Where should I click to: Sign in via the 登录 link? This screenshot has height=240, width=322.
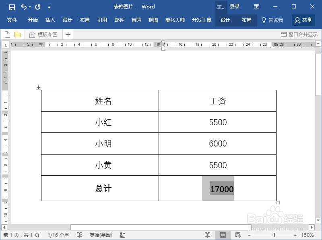[x=235, y=6]
